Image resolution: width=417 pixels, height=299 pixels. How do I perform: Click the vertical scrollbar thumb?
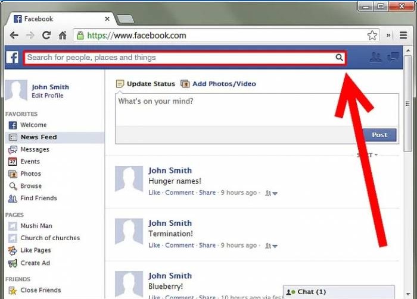(x=407, y=103)
